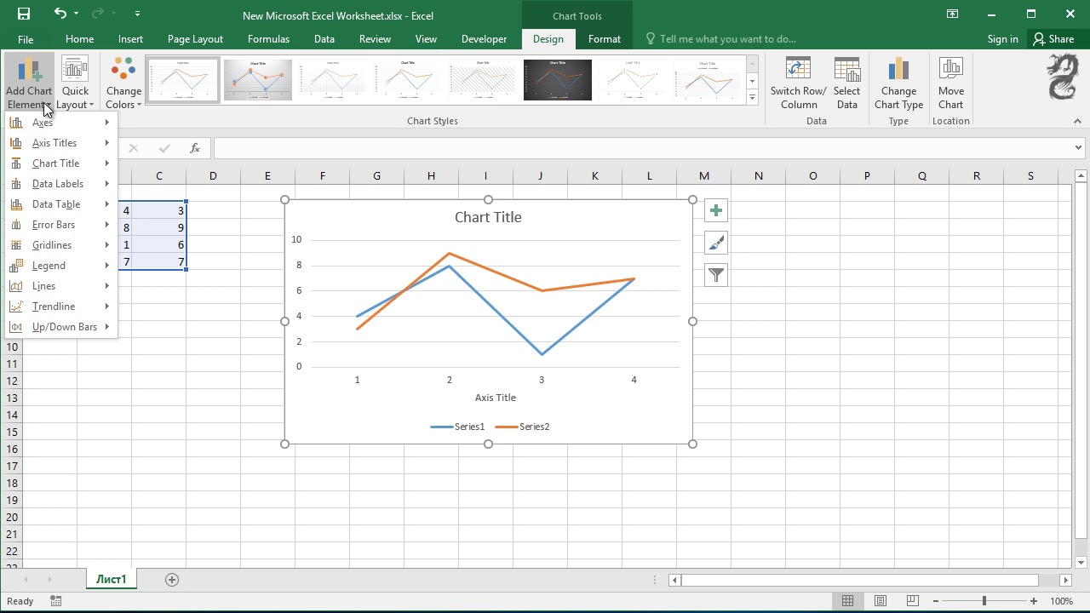Open the Lines submenu
The image size is (1090, 613).
pyautogui.click(x=61, y=286)
